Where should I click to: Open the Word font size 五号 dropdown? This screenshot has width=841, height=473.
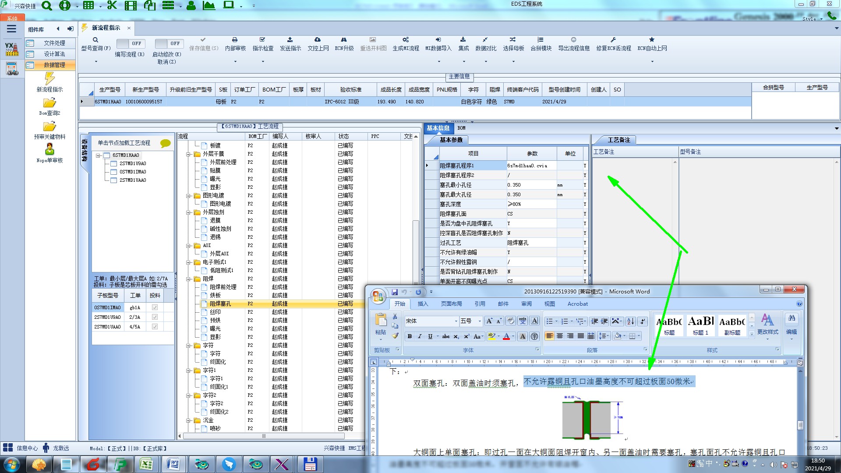pyautogui.click(x=480, y=321)
